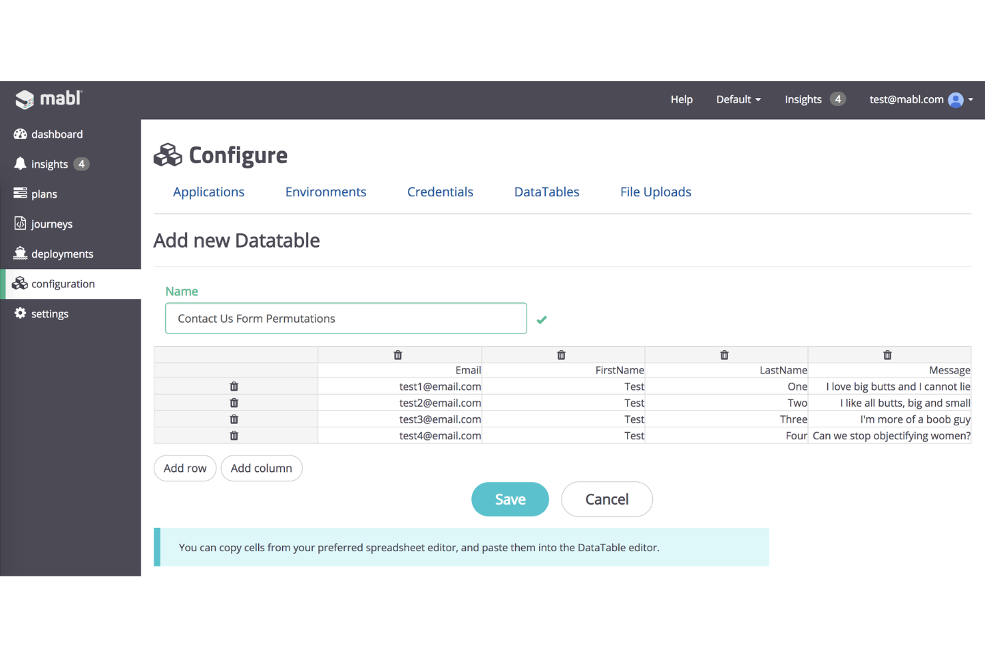The image size is (985, 657).
Task: Switch to the Credentials tab
Action: 440,192
